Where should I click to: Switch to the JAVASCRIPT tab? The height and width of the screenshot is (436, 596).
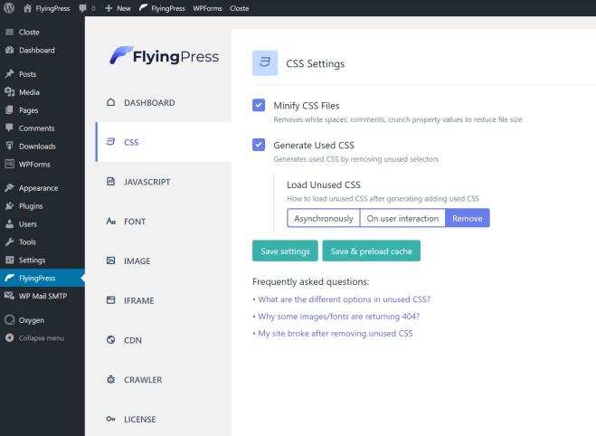(x=164, y=182)
